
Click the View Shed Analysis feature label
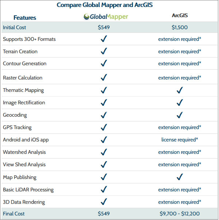(x=24, y=164)
